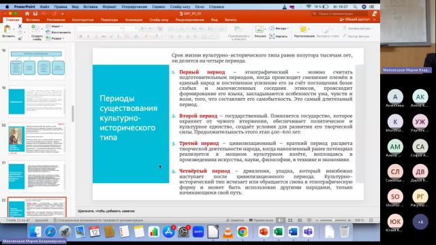The image size is (436, 245).
Task: Adjust the zoom slider in status bar
Action: tap(333, 220)
